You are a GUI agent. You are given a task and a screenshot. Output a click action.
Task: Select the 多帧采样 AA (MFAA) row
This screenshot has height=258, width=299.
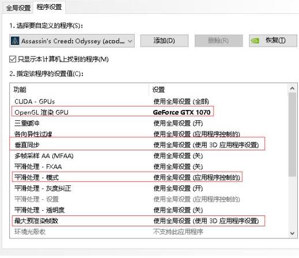(149, 155)
